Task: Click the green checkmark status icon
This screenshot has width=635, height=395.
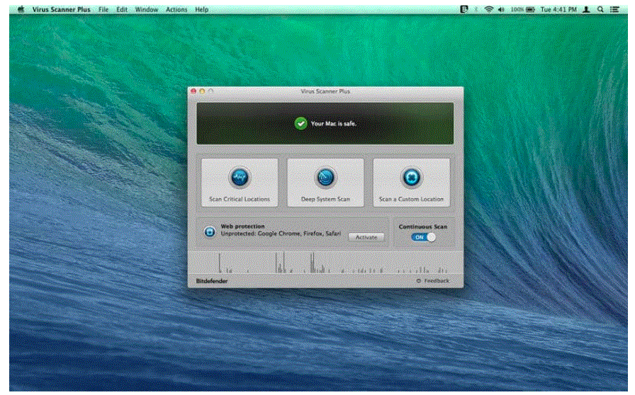Action: (x=300, y=123)
